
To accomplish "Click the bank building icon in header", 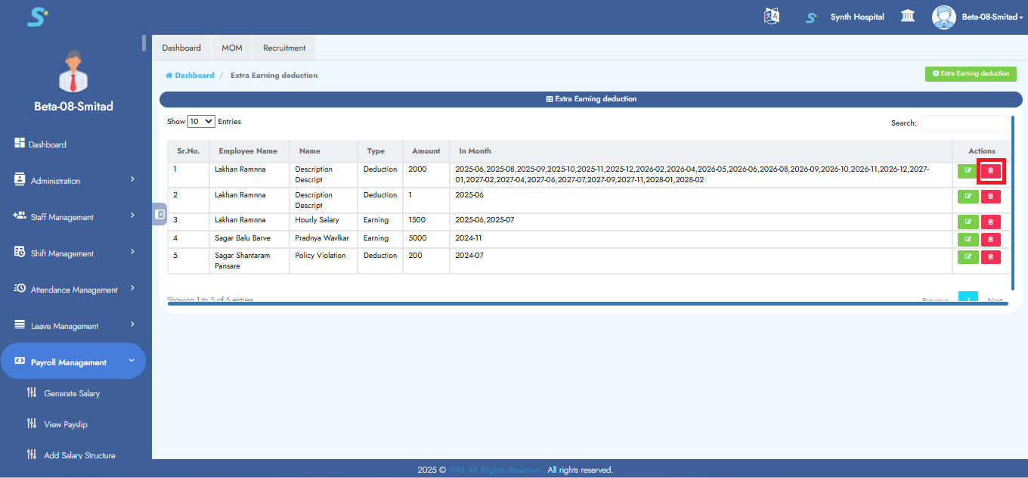I will [x=908, y=17].
